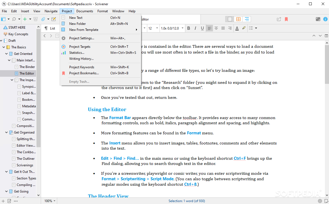Switch to Corkboard view mode
Viewport: 329px width, 204px height.
[x=238, y=19]
